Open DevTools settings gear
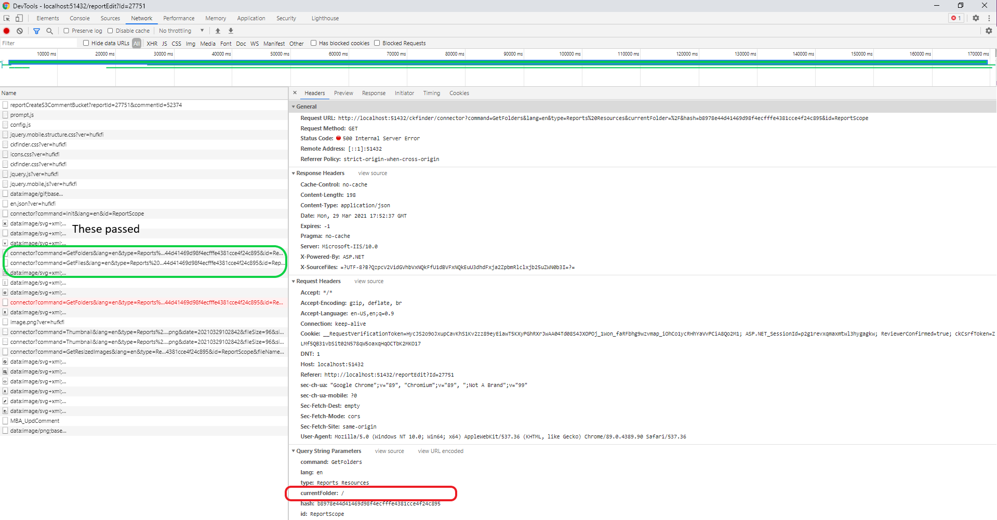The width and height of the screenshot is (997, 520). (x=976, y=18)
